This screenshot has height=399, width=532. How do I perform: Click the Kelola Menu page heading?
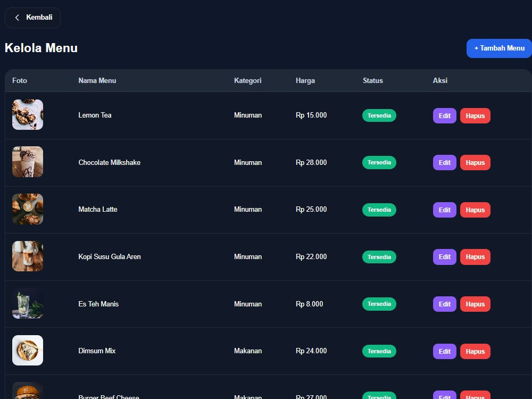41,48
